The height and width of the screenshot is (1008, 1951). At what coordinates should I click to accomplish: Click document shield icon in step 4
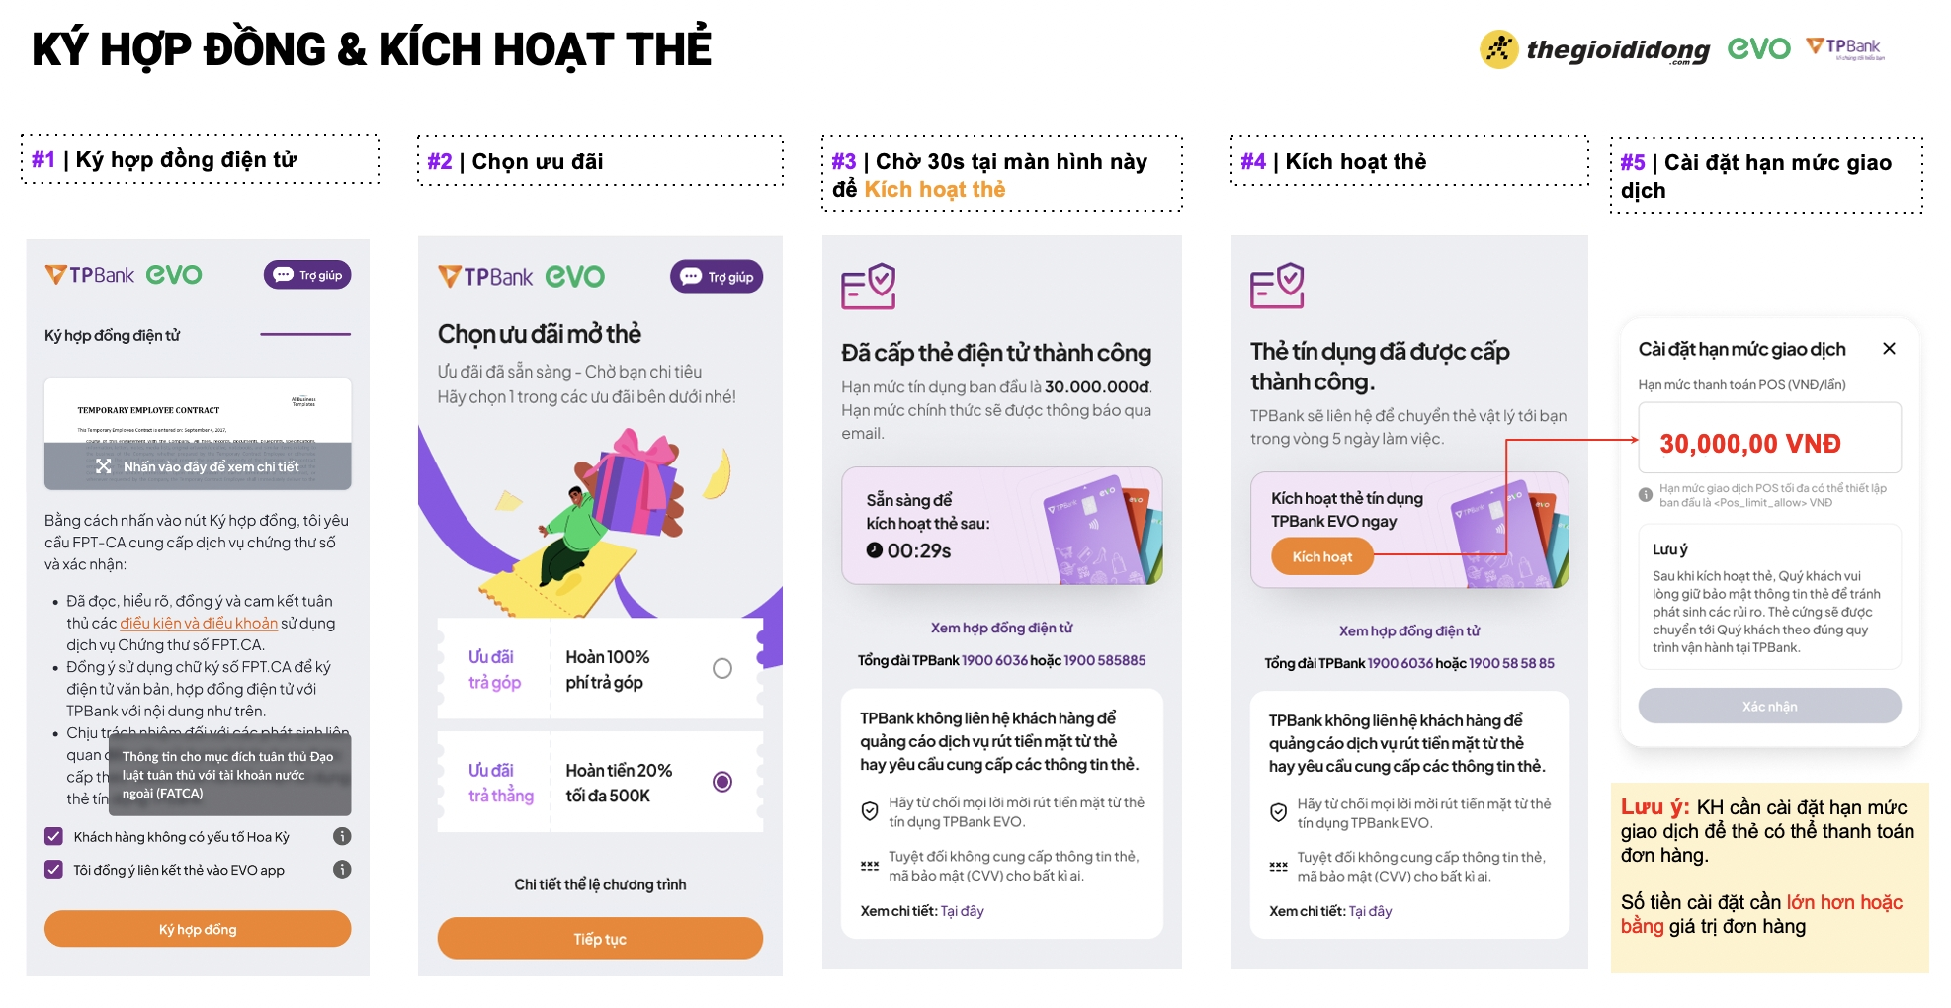(x=1276, y=287)
